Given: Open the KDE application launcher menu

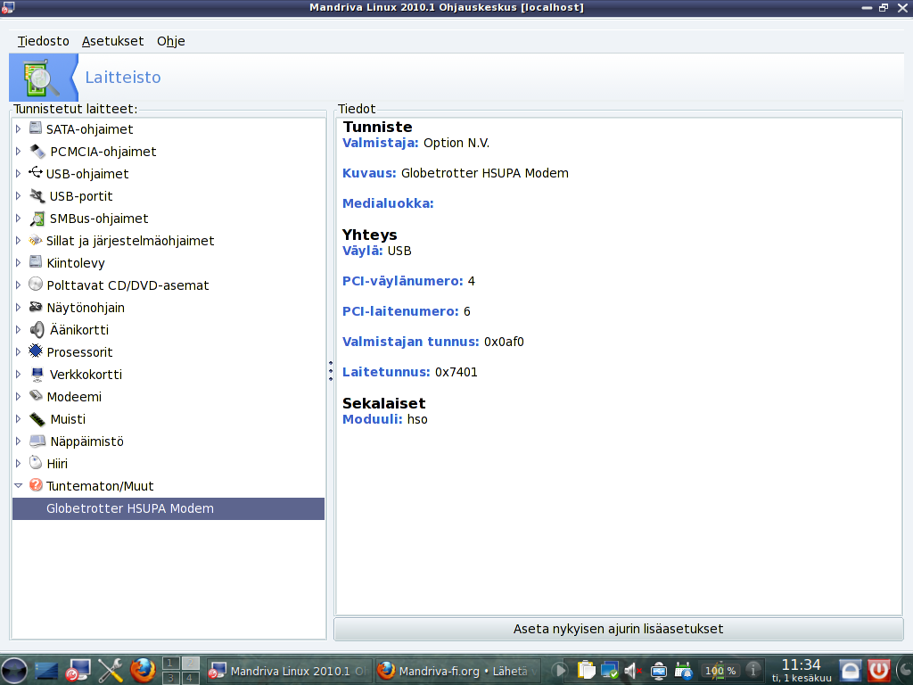Looking at the screenshot, I should point(14,671).
